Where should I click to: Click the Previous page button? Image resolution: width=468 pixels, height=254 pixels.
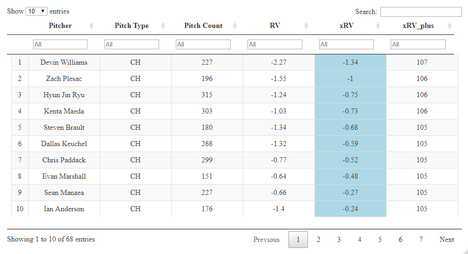tap(267, 240)
